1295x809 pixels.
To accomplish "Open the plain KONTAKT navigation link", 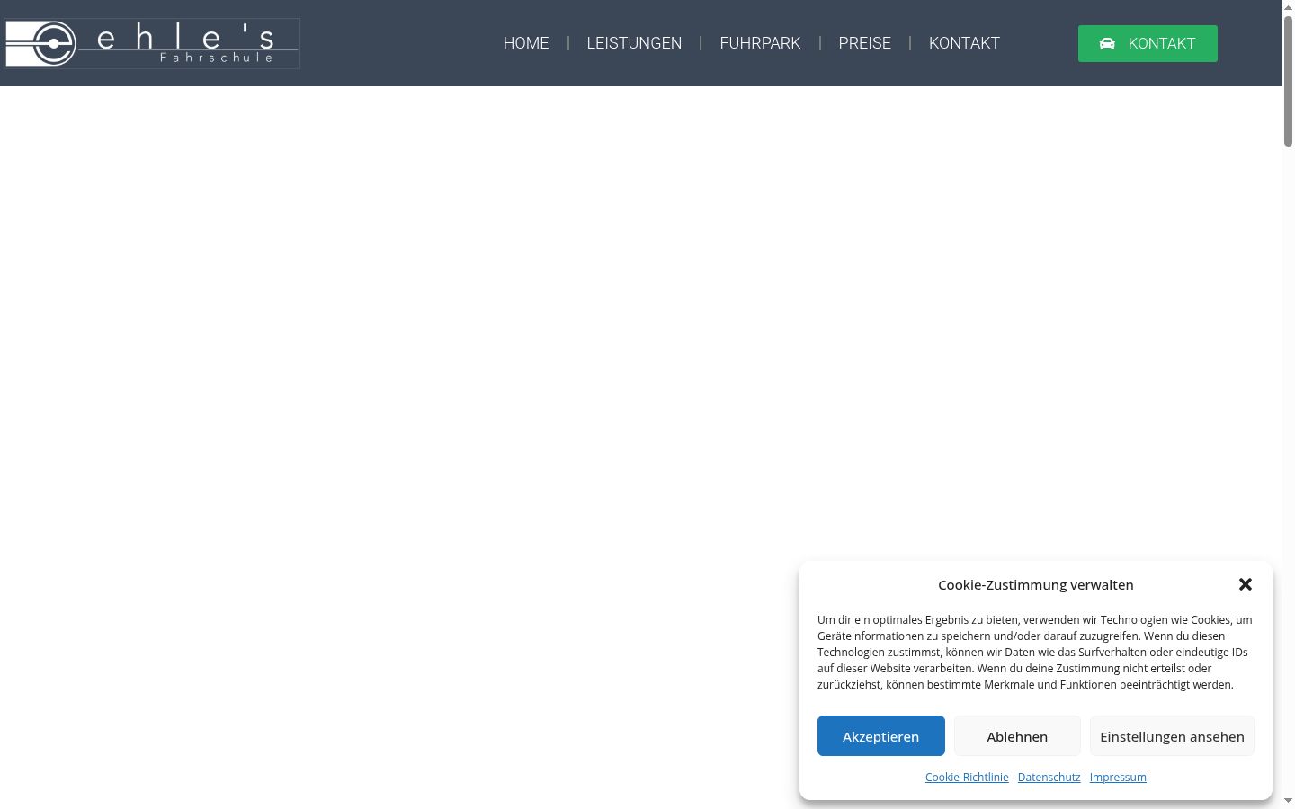I will click(964, 43).
